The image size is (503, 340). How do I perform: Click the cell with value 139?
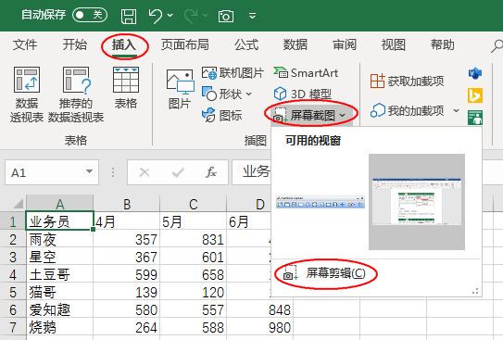(x=127, y=292)
